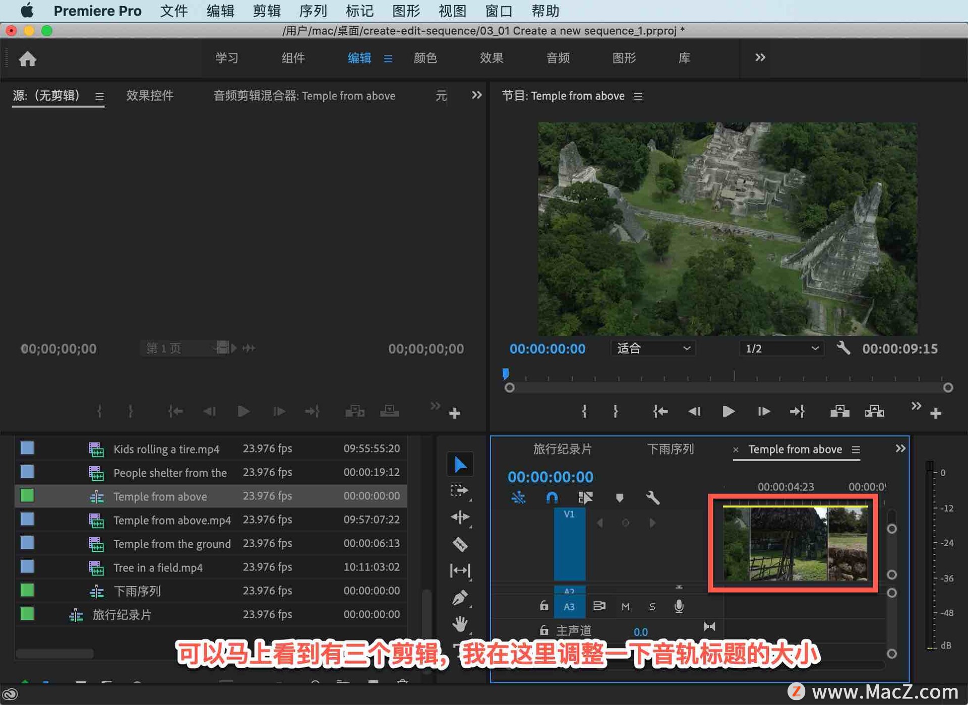
Task: Play the program monitor
Action: click(728, 411)
